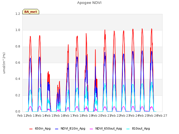Screen dimensions: 179x134
Task: Toggle the NDVI_650out_Apg legend entry
Action: click(106, 129)
